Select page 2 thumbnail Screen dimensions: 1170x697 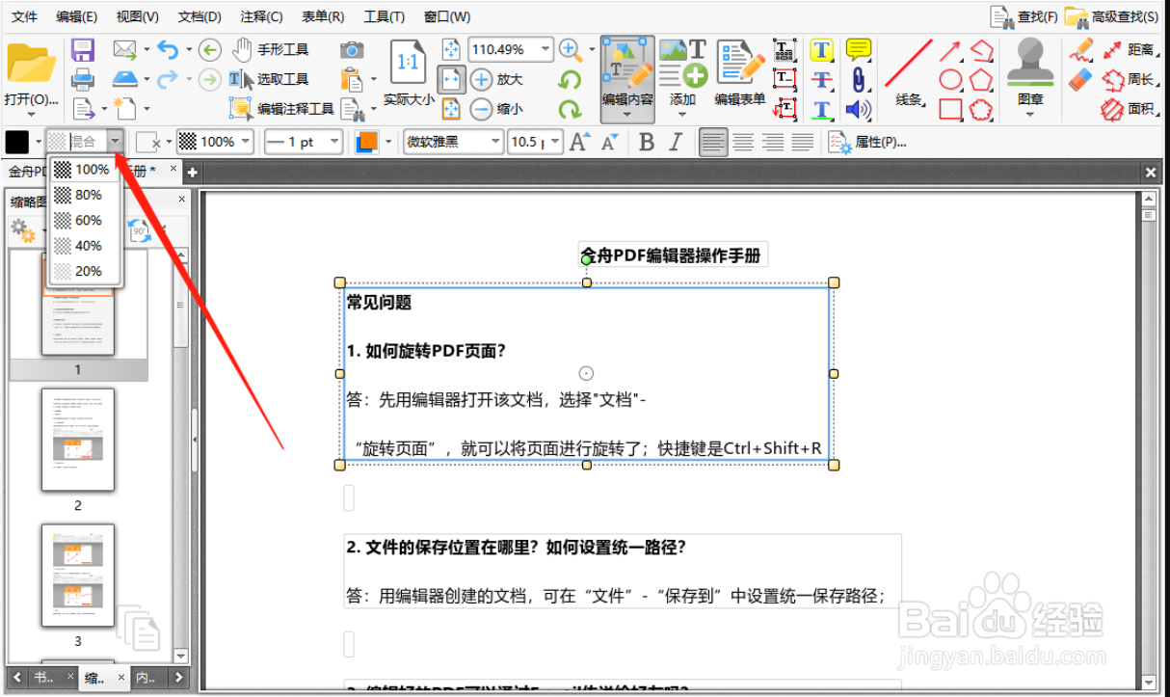(78, 440)
